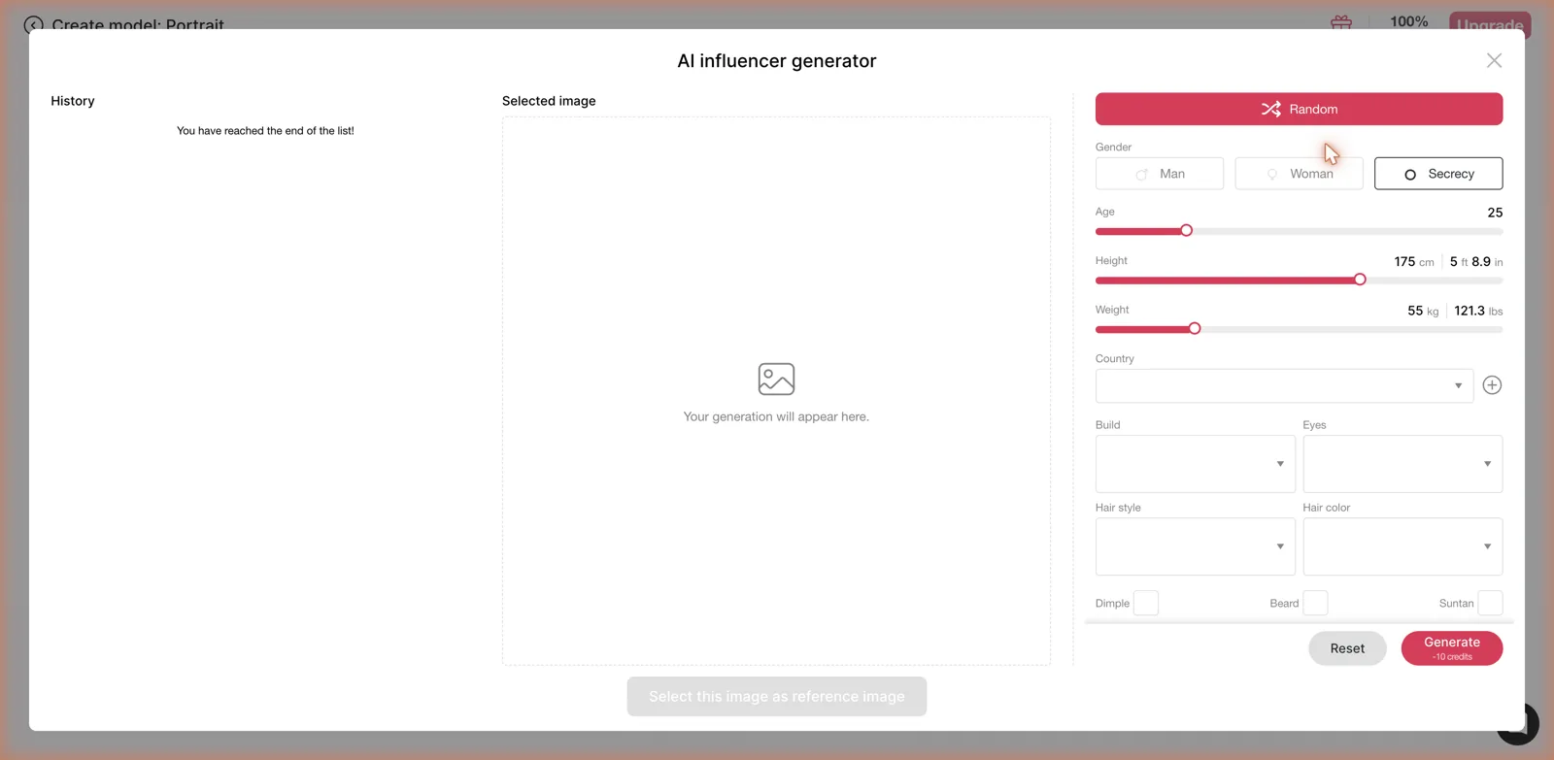
Task: Click the back arrow beside Create model
Action: click(x=33, y=25)
